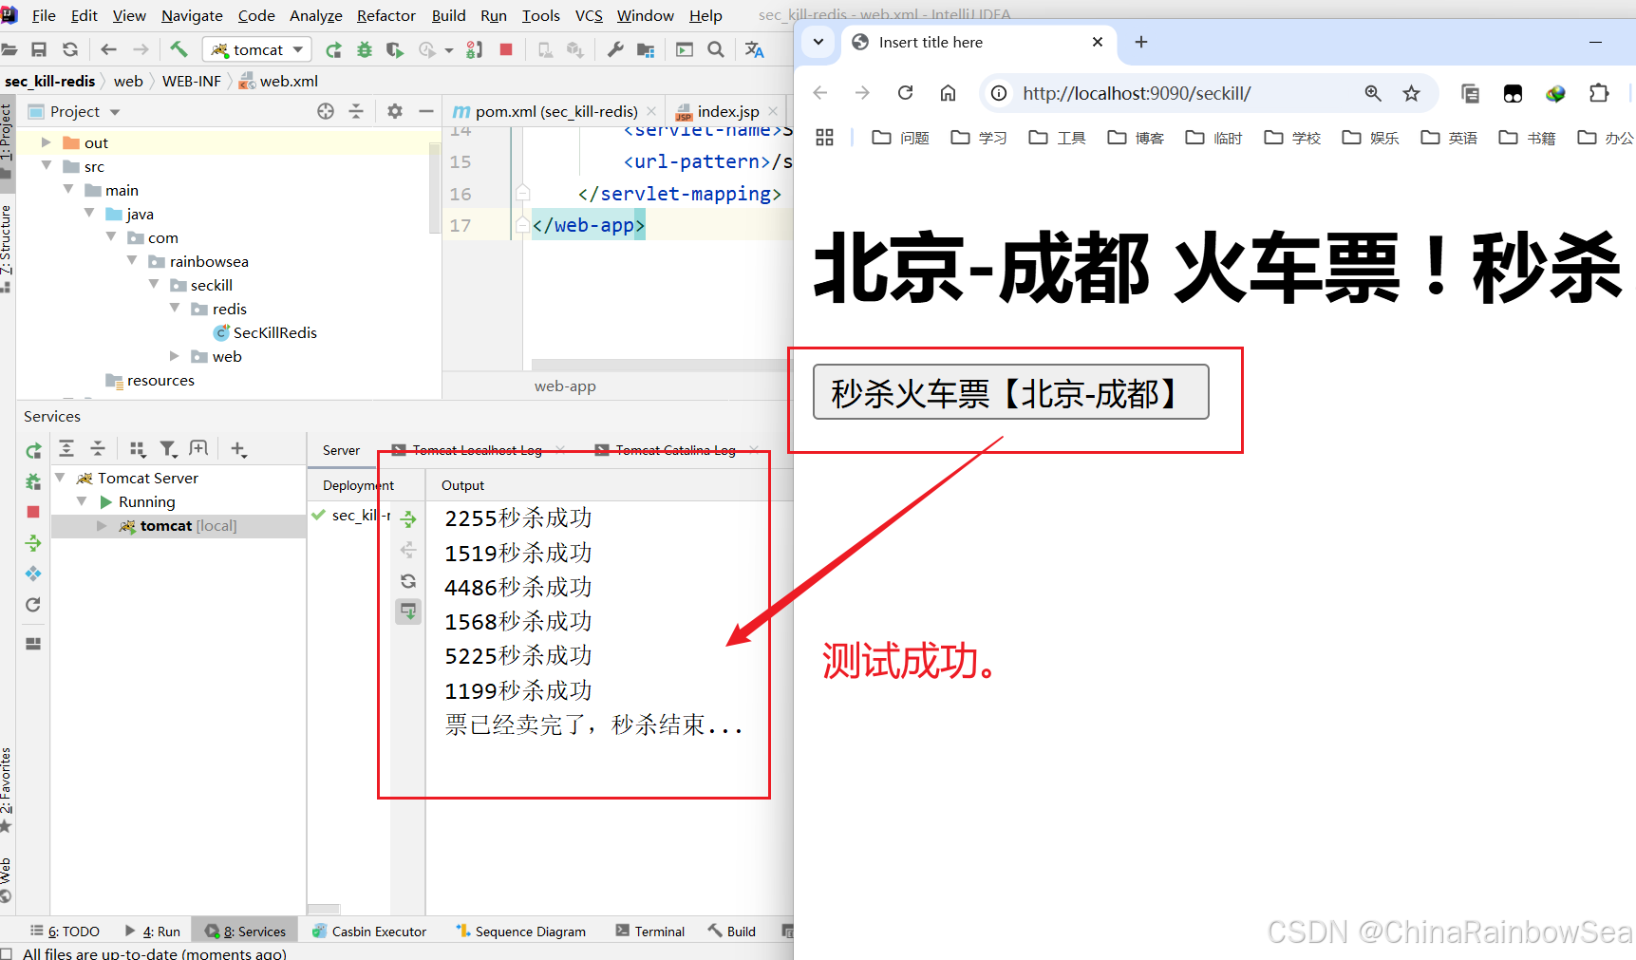1636x960 pixels.
Task: Collapse the src folder
Action: pos(46,166)
